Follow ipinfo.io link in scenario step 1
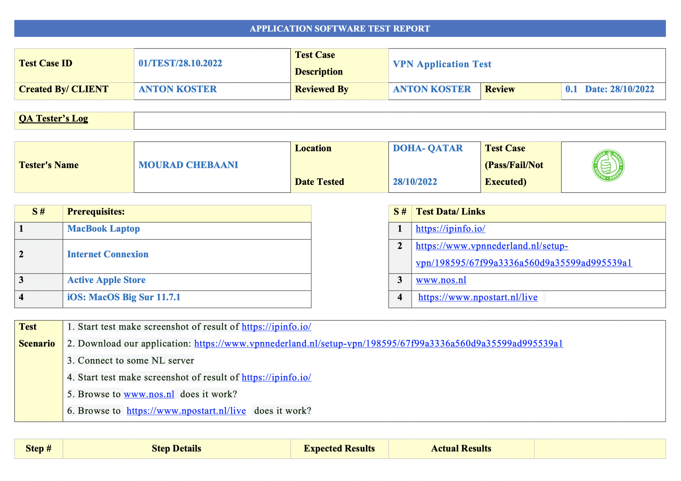 (x=276, y=326)
